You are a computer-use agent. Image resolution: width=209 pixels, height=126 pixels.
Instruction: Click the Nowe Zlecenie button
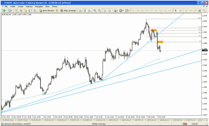(x=47, y=10)
